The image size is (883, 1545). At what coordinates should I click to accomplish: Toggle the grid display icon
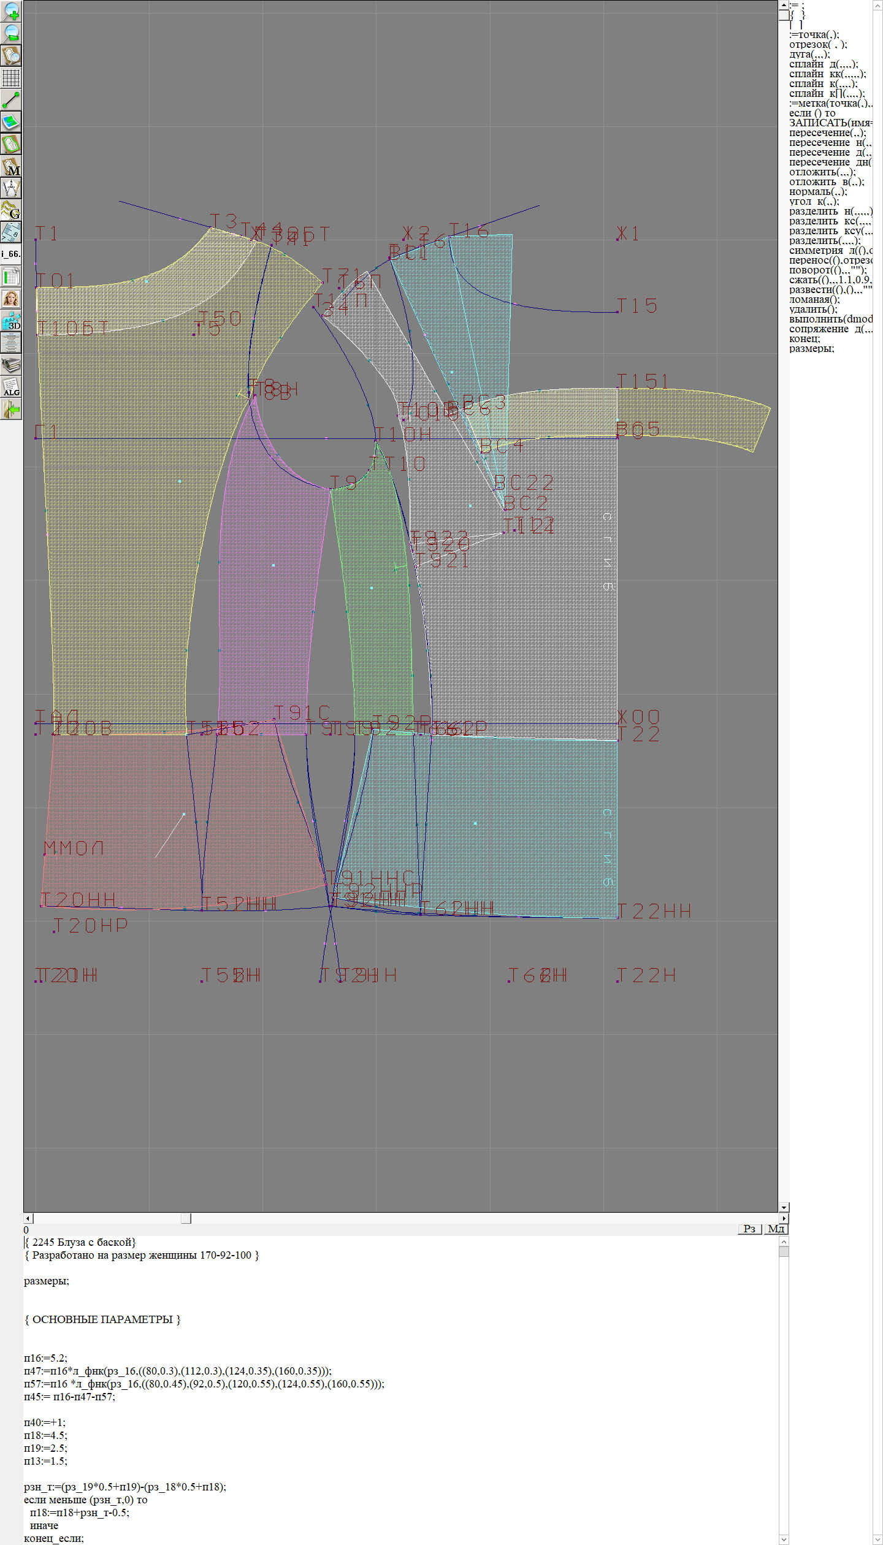click(x=11, y=77)
